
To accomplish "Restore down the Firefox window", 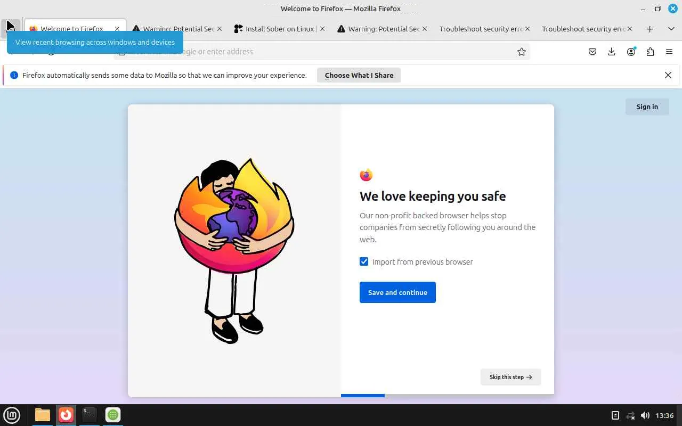I will coord(658,9).
